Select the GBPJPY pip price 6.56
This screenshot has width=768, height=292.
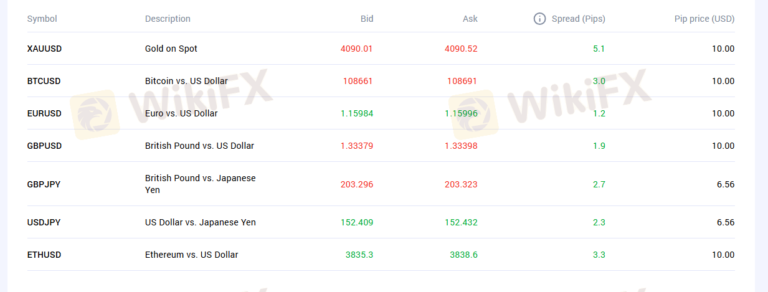(726, 184)
